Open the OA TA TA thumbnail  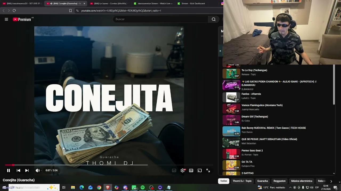(232, 165)
